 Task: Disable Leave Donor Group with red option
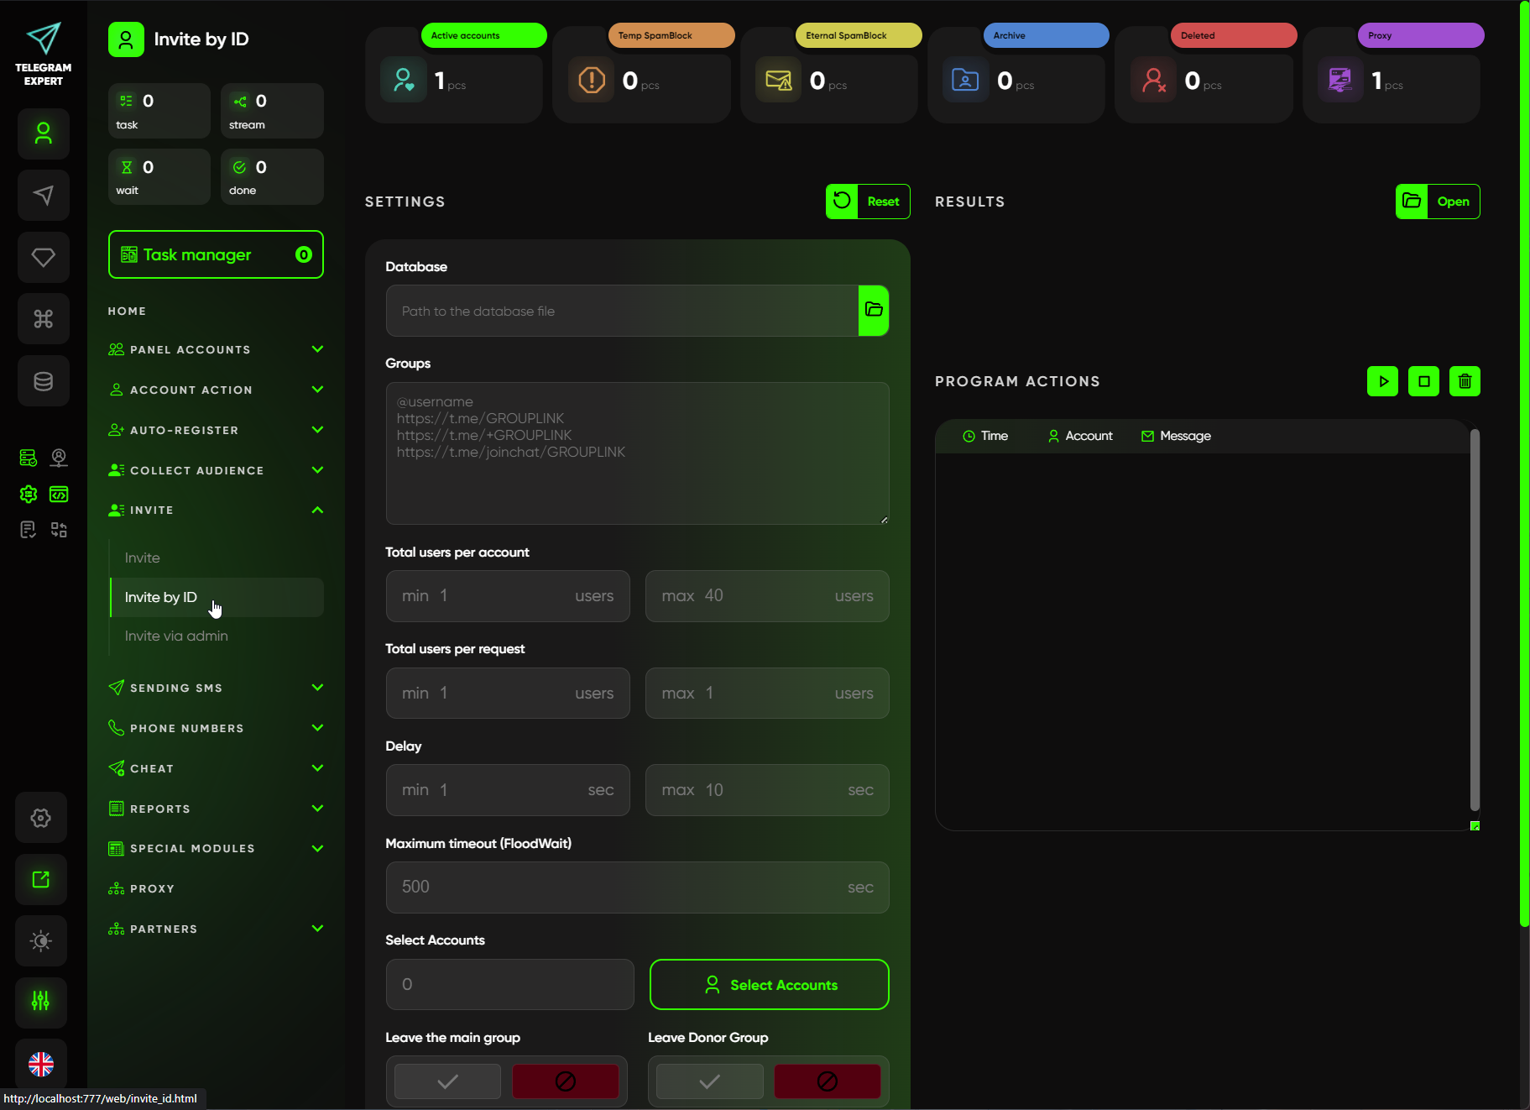tap(827, 1081)
